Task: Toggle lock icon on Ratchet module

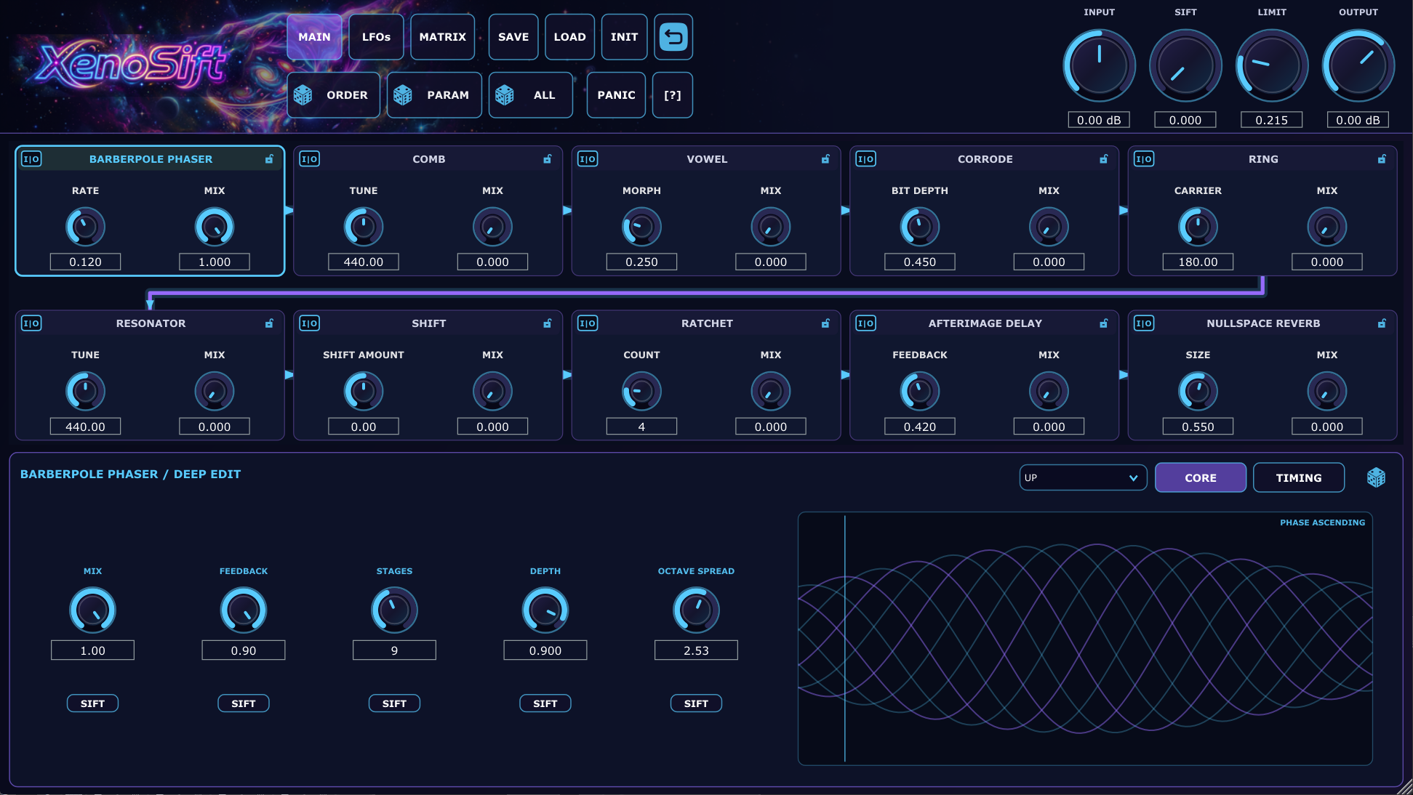Action: 826,323
